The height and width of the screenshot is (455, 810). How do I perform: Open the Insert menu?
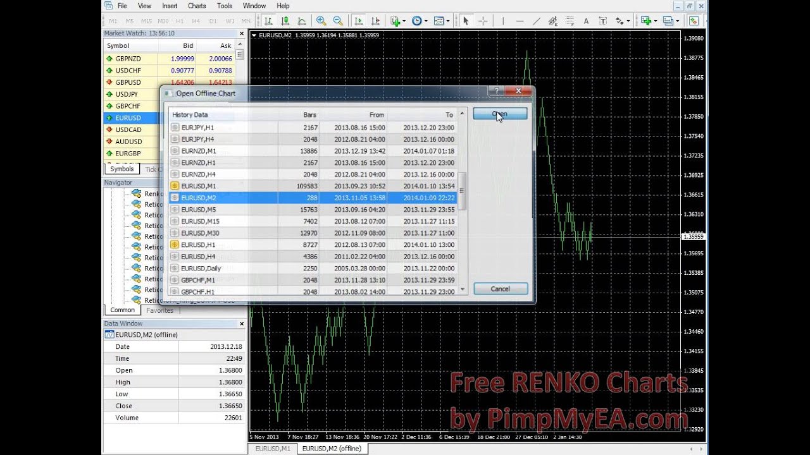coord(170,6)
